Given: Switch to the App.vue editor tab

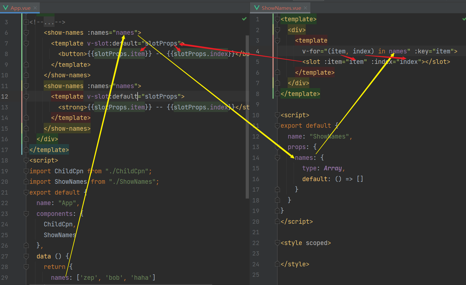Looking at the screenshot, I should 20,8.
